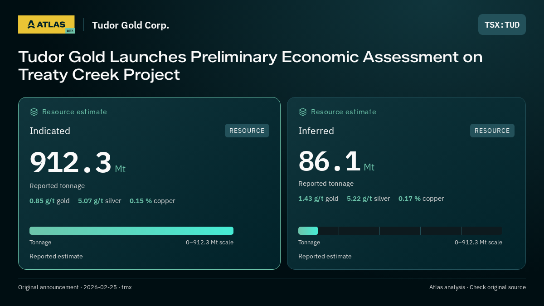Viewport: 544px width, 306px height.
Task: Click the Inferred tonnage progress bar
Action: [x=400, y=231]
